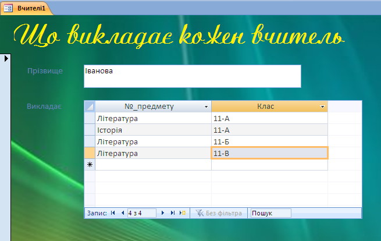Select row selector for Історія row

[90, 130]
